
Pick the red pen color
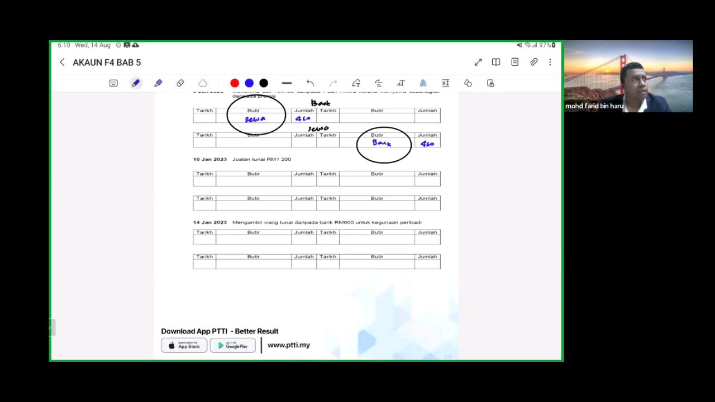(x=235, y=83)
